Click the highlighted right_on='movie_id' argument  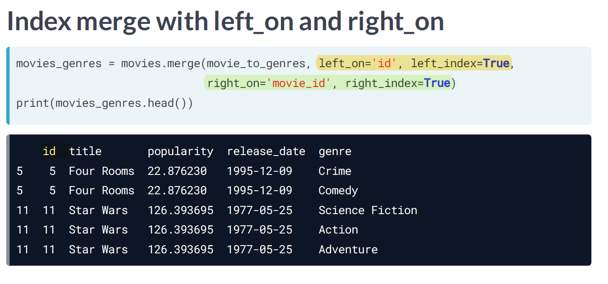pos(269,83)
